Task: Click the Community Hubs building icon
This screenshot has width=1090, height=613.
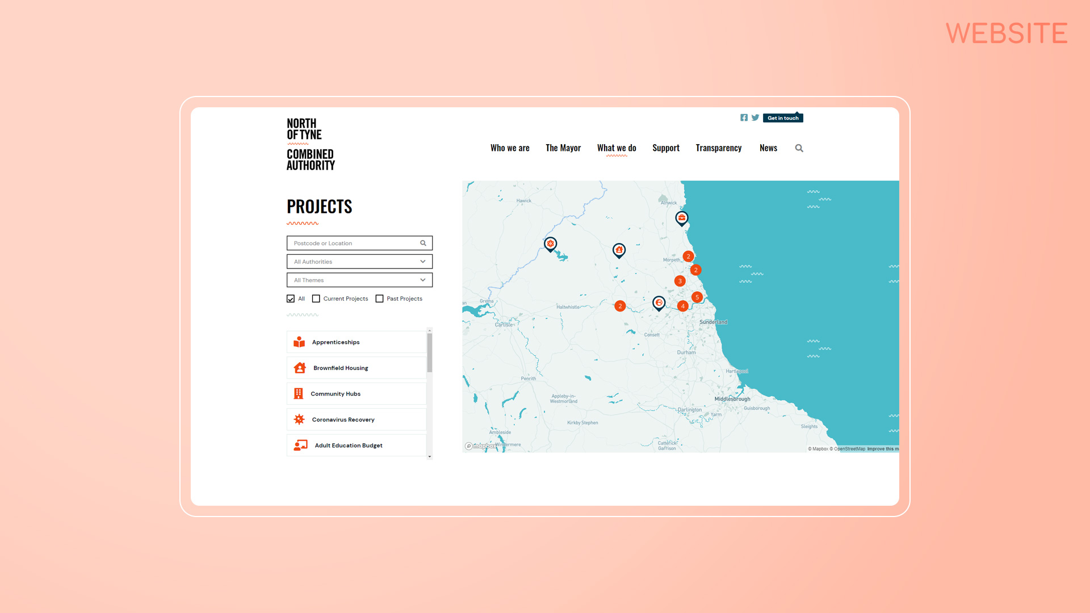Action: [299, 393]
